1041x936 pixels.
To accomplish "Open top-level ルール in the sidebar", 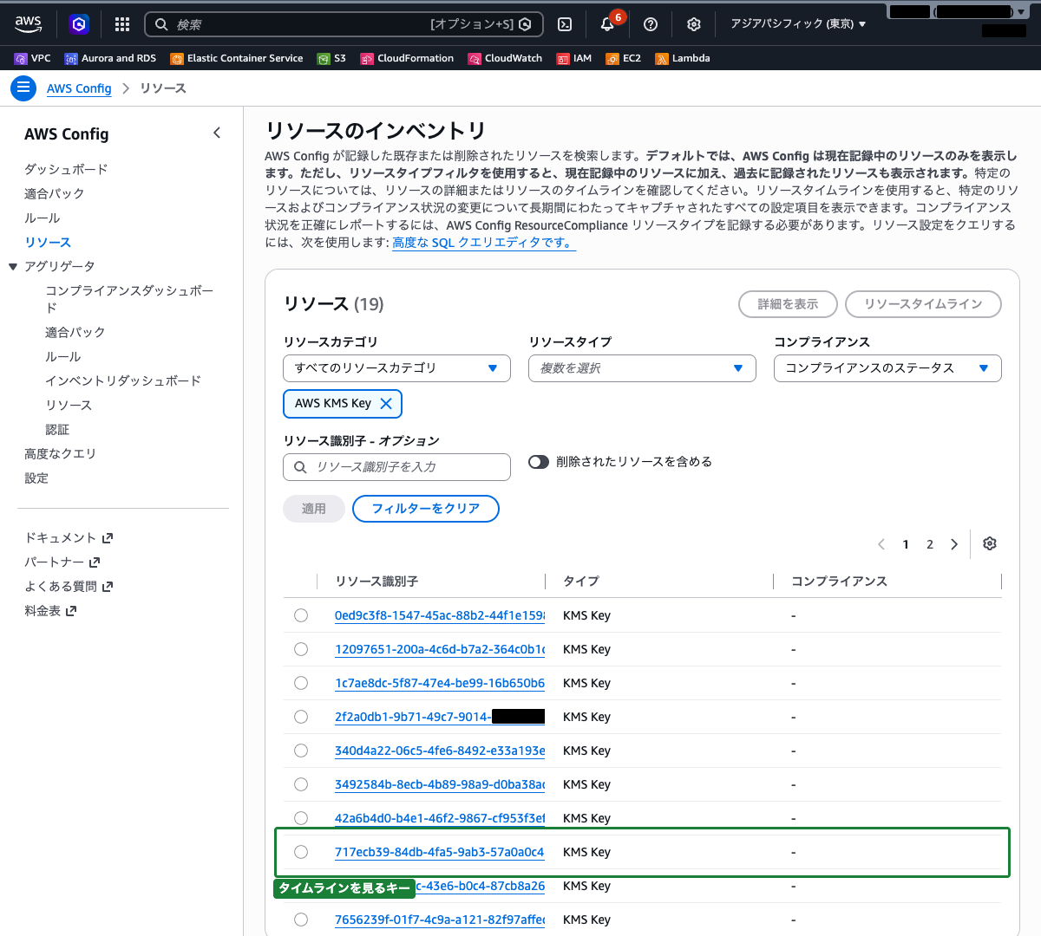I will point(42,218).
